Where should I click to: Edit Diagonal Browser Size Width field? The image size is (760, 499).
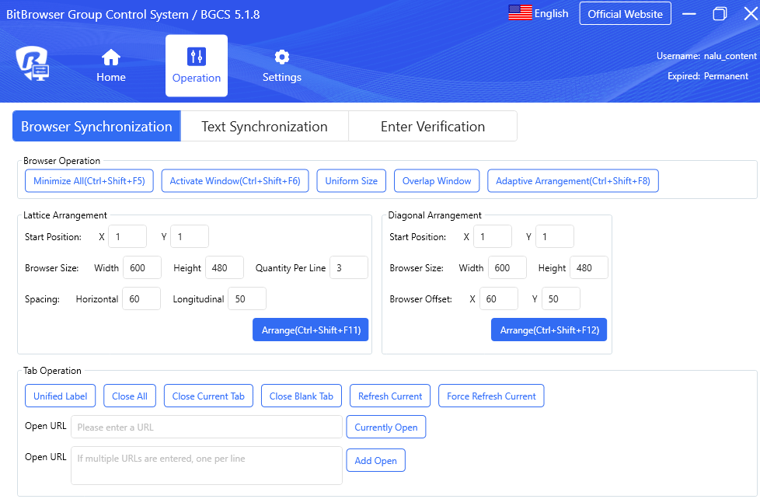click(x=507, y=267)
